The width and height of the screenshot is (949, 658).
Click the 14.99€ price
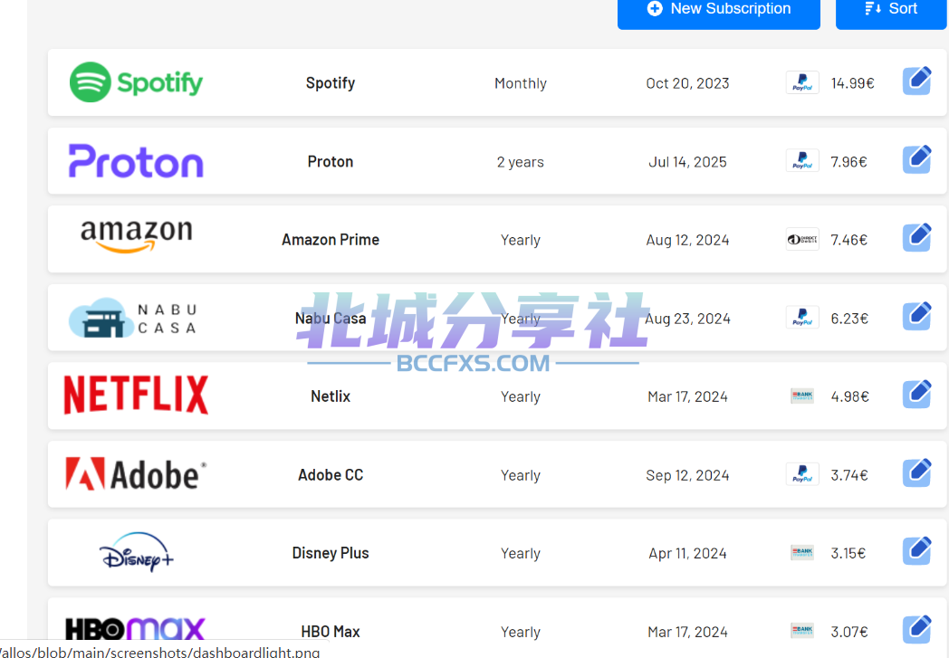853,83
